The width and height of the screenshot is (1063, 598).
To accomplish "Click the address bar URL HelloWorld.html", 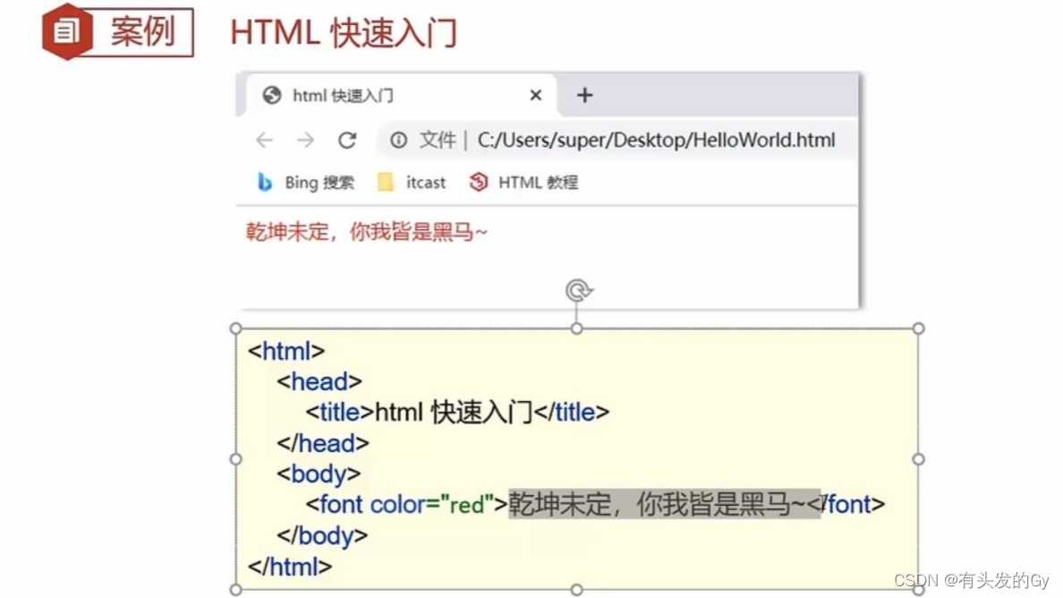I will pos(656,141).
